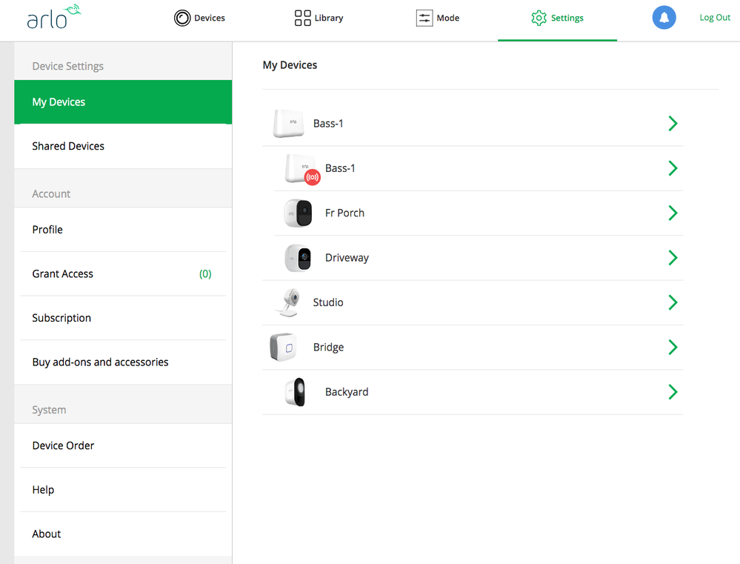Select Shared Devices in the sidebar

click(123, 147)
